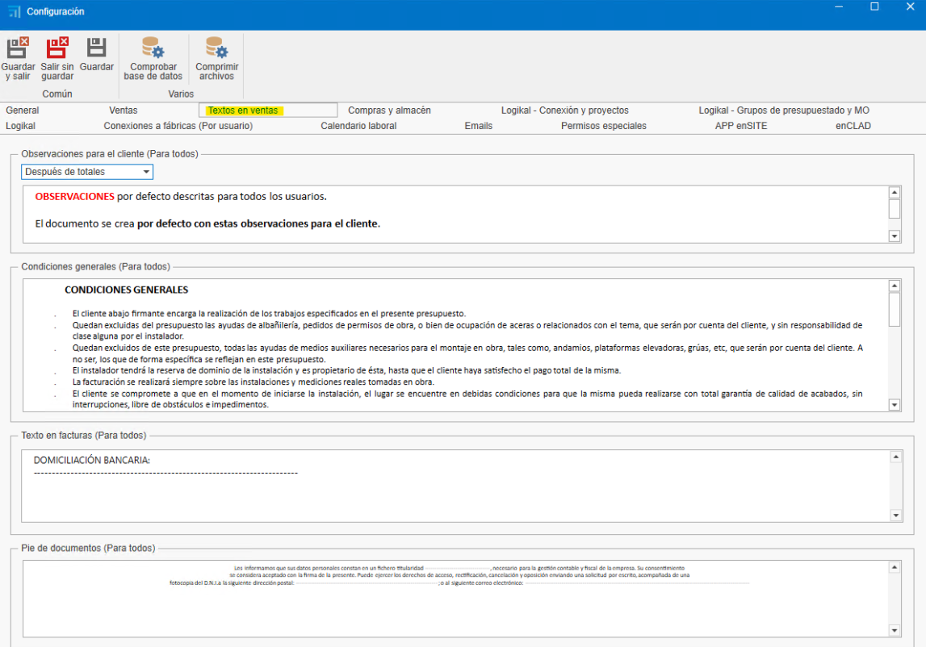Click the Condiciones generales scrollbar thumb

coord(894,309)
